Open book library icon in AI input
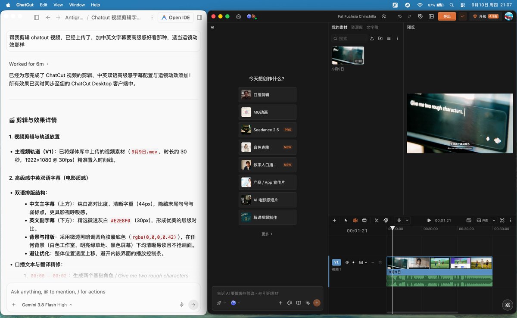This screenshot has height=318, width=517. (299, 303)
